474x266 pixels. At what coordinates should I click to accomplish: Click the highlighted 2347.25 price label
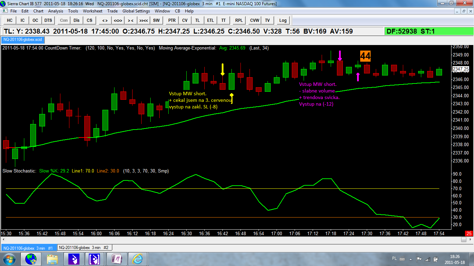tap(461, 69)
